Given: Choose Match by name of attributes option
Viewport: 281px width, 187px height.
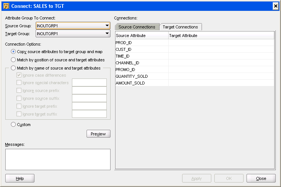Looking at the screenshot, I should pyautogui.click(x=14, y=68).
